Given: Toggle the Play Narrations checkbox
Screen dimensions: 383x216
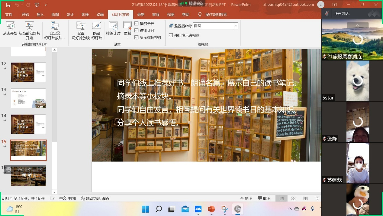Looking at the screenshot, I should pyautogui.click(x=137, y=24).
